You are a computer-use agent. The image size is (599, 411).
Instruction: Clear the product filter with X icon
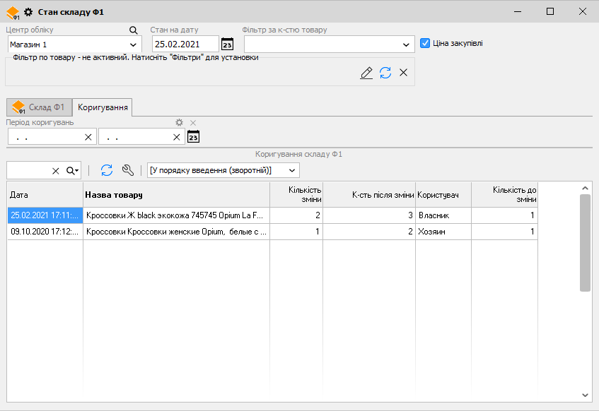[403, 73]
